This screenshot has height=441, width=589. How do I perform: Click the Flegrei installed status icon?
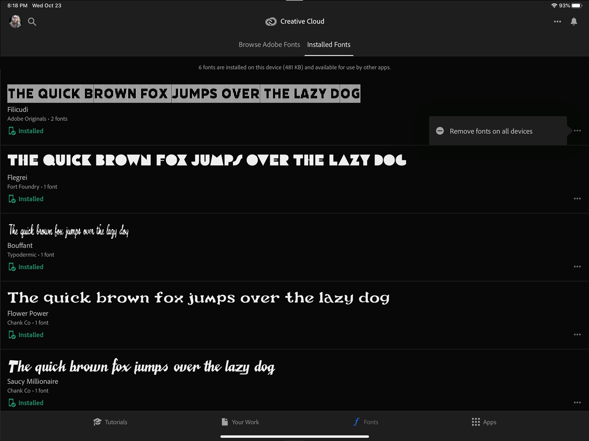12,199
